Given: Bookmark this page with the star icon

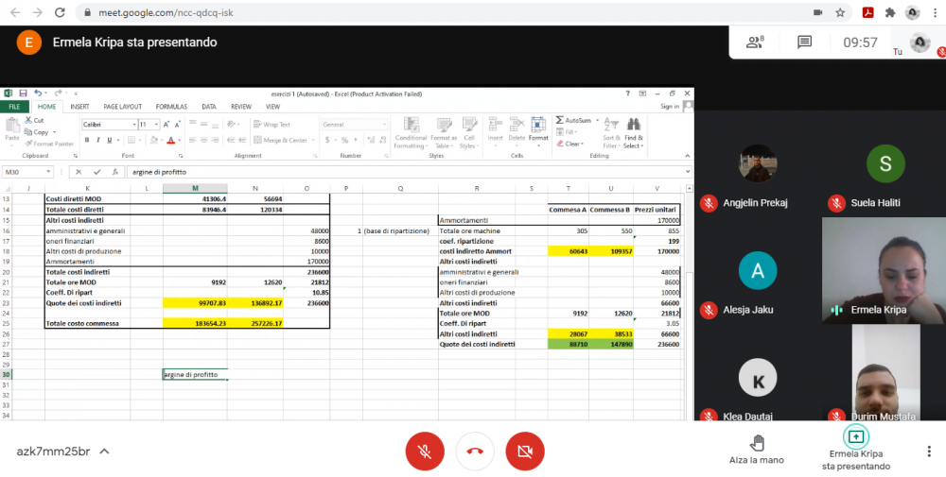Looking at the screenshot, I should click(x=840, y=12).
